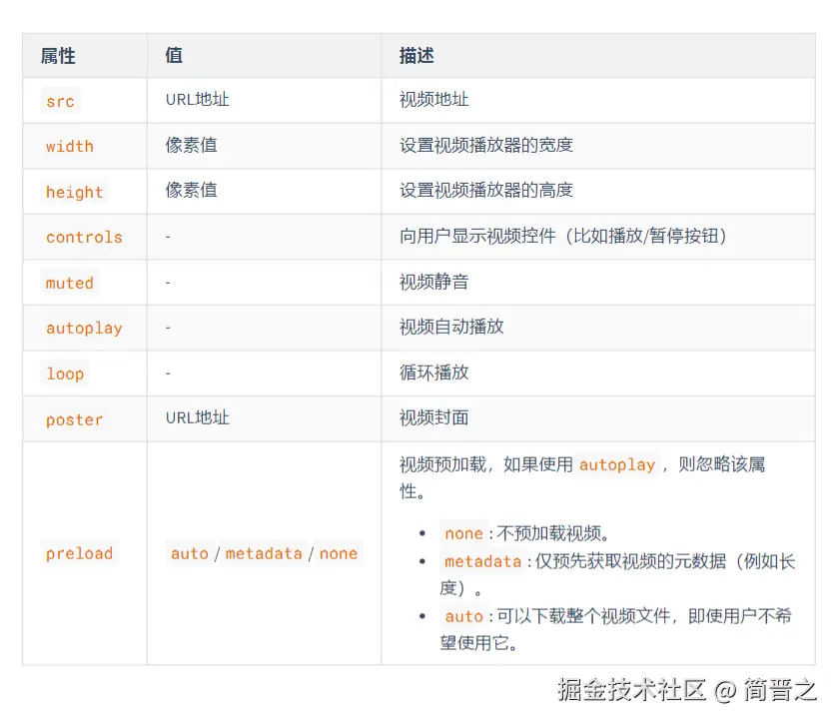Image resolution: width=839 pixels, height=725 pixels.
Task: Click the muted attribute tag
Action: click(69, 283)
